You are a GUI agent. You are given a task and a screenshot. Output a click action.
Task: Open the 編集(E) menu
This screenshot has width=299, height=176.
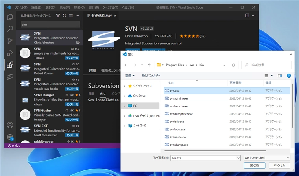tap(36, 7)
